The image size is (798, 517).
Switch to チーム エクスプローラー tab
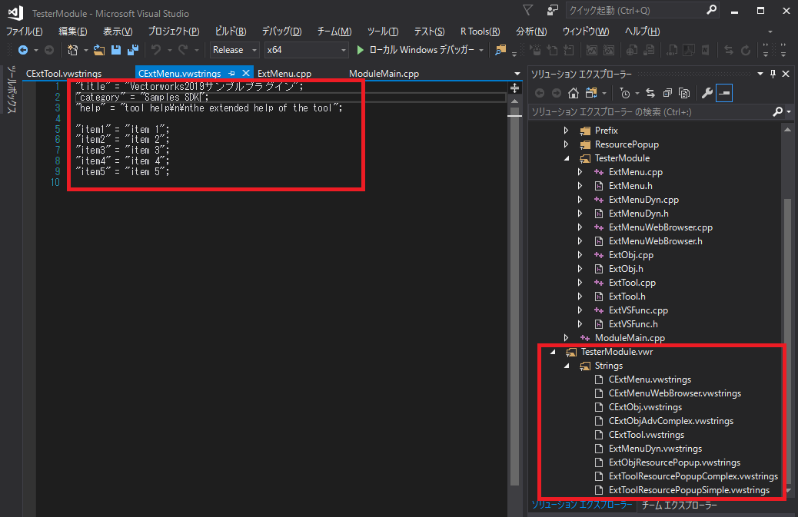tap(679, 505)
